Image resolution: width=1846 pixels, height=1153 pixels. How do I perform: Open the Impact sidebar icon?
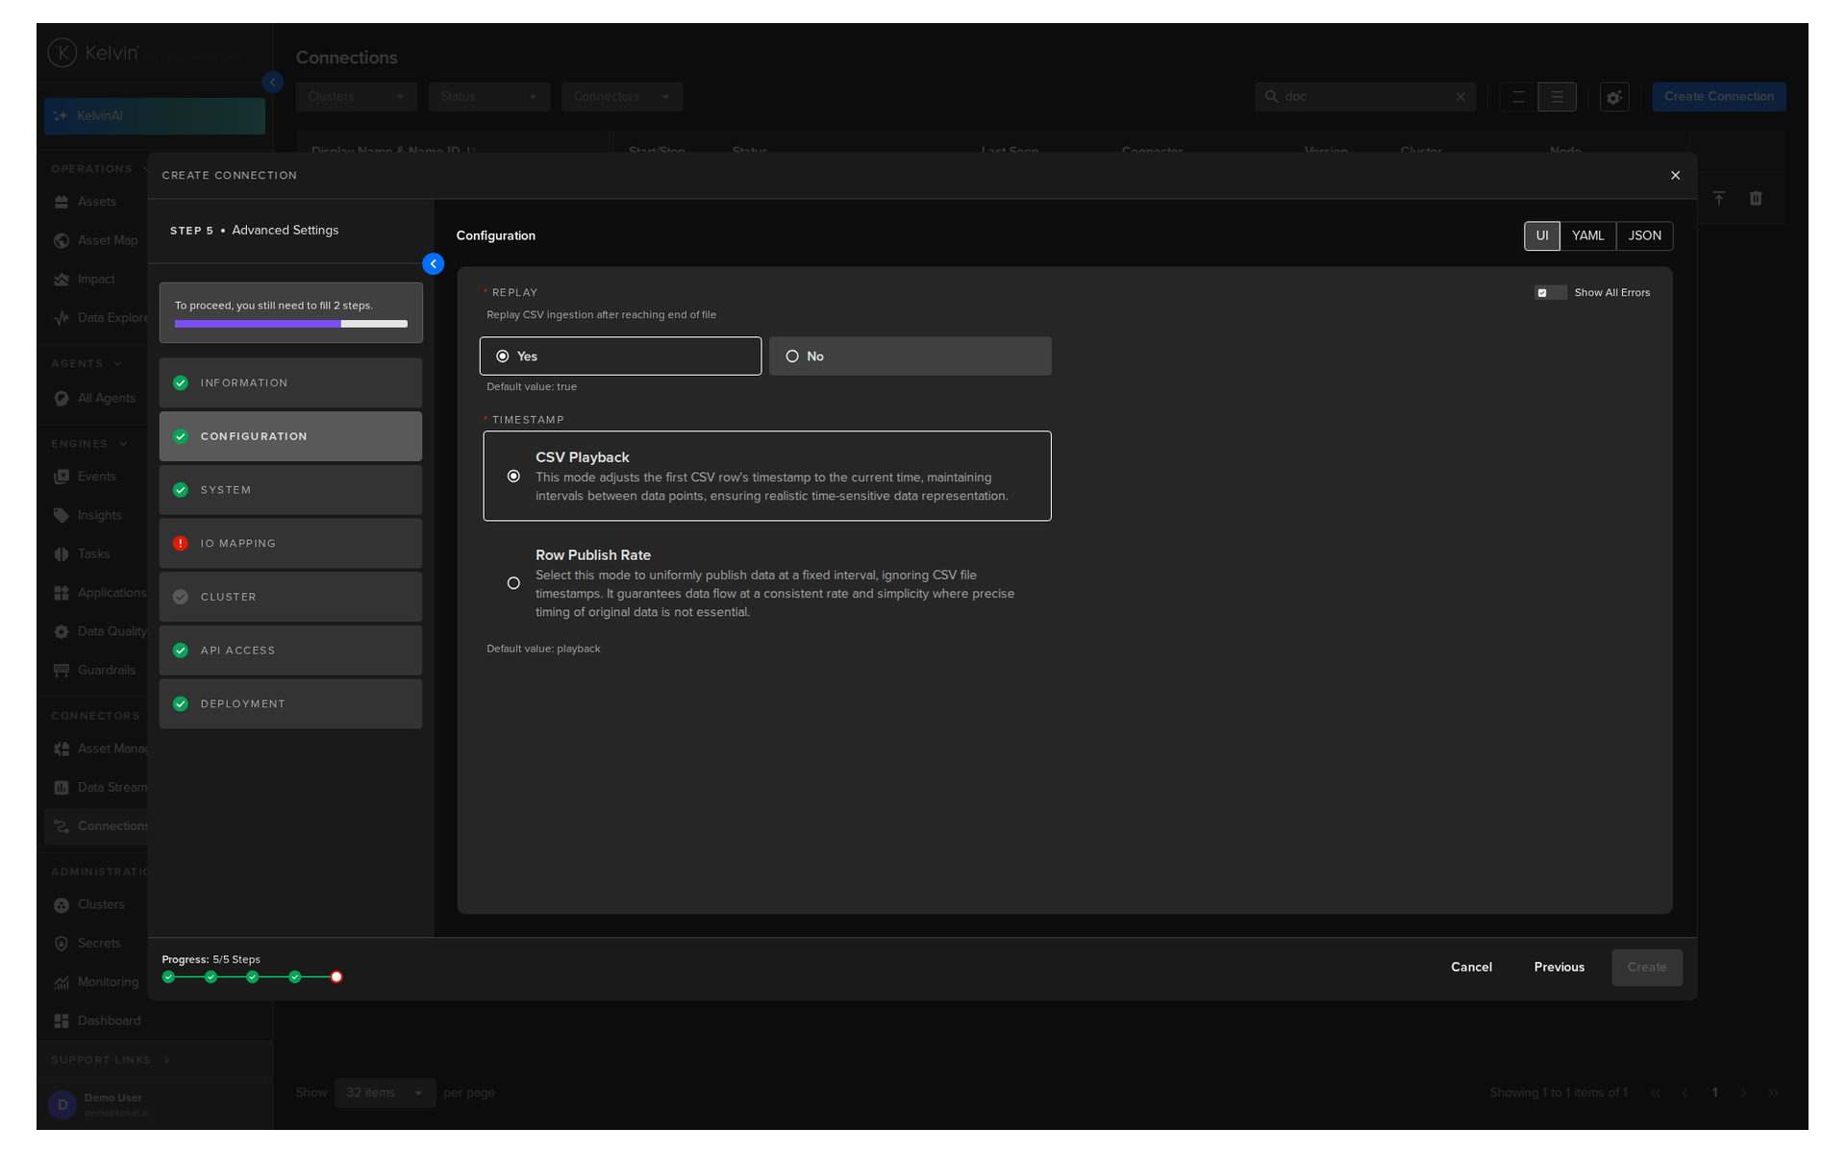(62, 280)
